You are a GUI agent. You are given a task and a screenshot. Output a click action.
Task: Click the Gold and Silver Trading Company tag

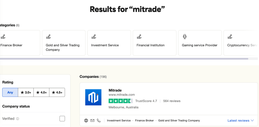[x=179, y=121]
